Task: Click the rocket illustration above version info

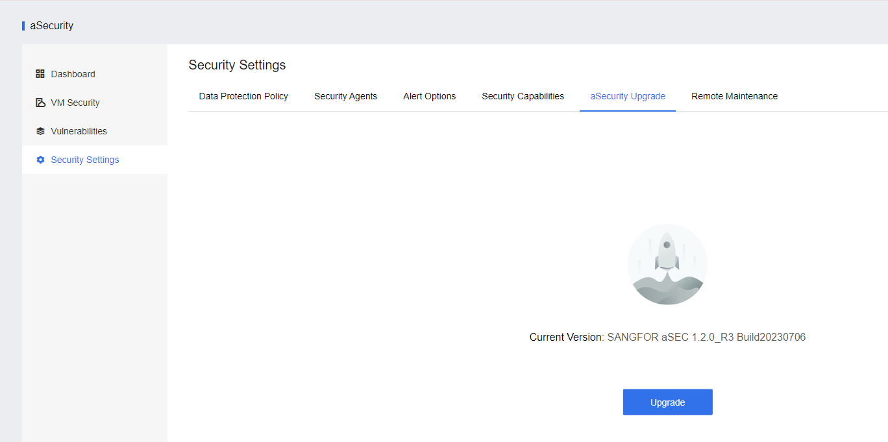Action: click(x=667, y=264)
